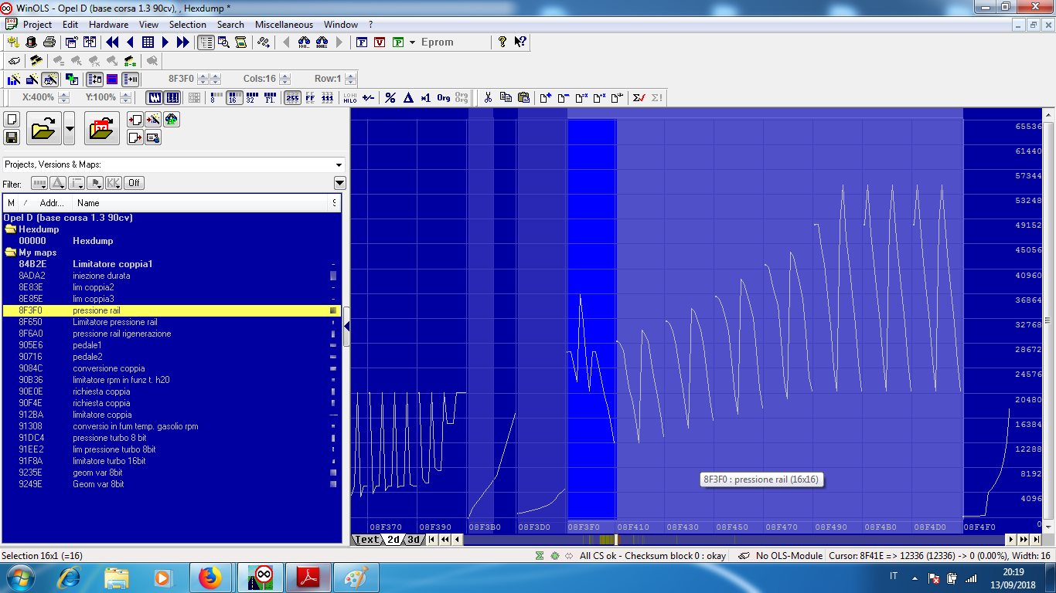This screenshot has height=593, width=1056.
Task: Open the Project menu
Action: (x=37, y=25)
